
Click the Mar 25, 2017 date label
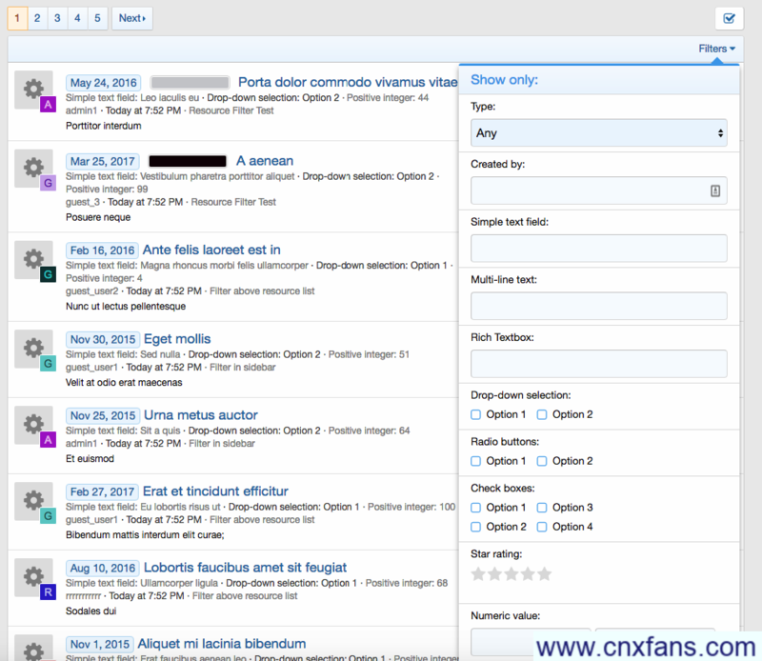point(103,161)
